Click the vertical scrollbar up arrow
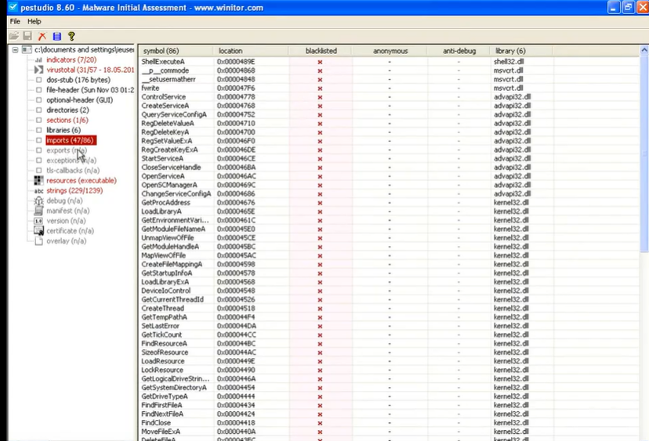 coord(644,50)
